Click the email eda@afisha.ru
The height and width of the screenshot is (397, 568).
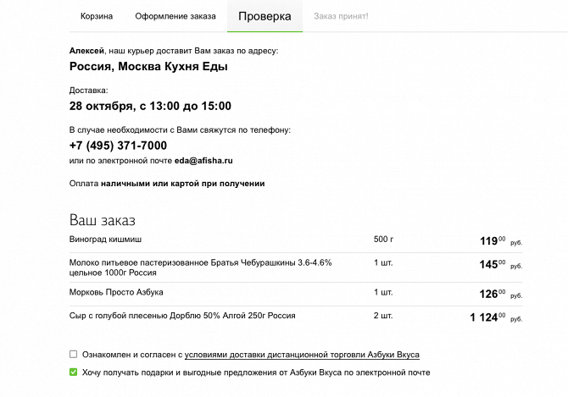click(203, 161)
